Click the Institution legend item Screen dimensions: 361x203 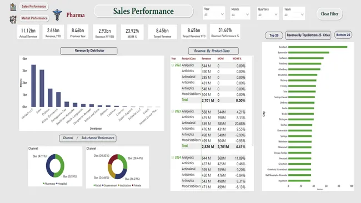click(124, 185)
